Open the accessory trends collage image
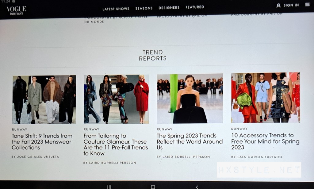This screenshot has width=314, height=189. [265, 98]
